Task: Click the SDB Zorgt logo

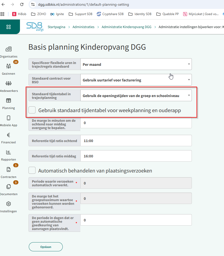Action: point(35,27)
